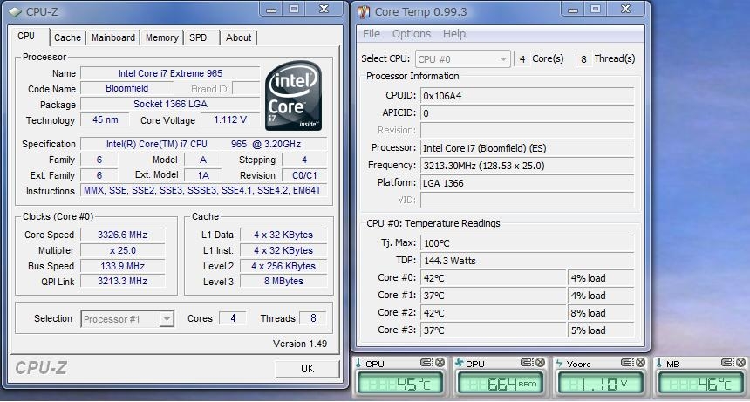Screen dimensions: 750x402
Task: Click the Technology value '45 nm'
Action: (106, 120)
